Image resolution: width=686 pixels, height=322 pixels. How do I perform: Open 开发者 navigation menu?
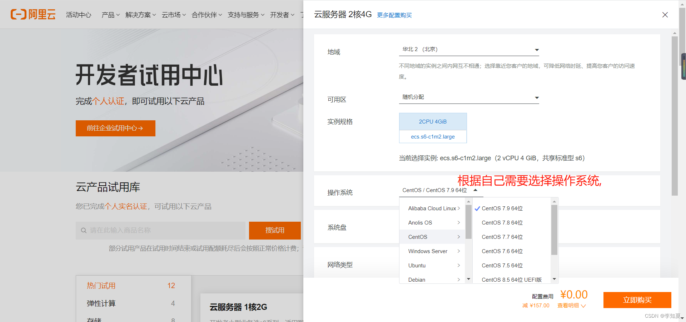coord(282,15)
